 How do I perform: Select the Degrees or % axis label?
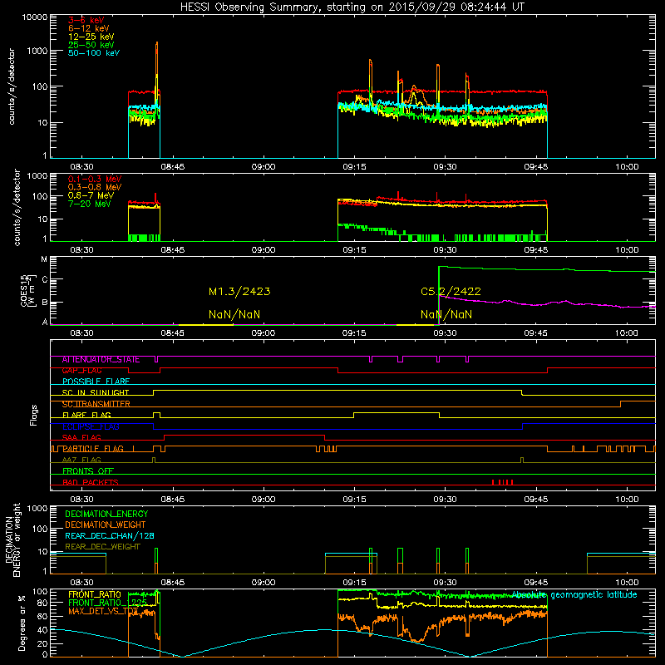22,623
